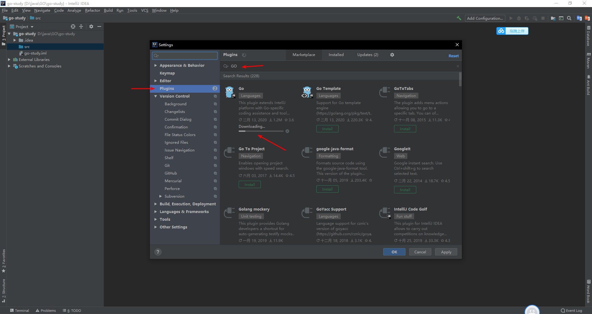Open the Maven tool window
Screen dimensions: 592x314
(589, 60)
